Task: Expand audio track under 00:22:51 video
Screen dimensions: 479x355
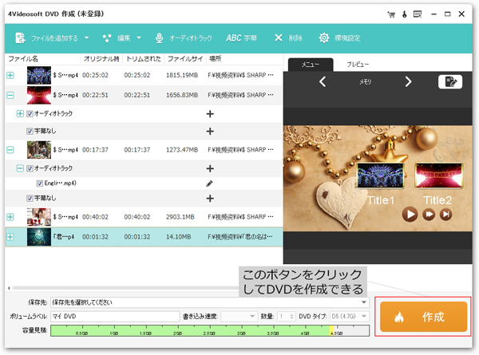Action: click(x=20, y=113)
